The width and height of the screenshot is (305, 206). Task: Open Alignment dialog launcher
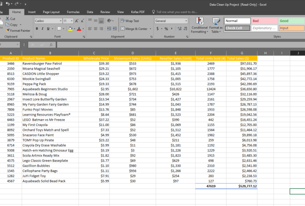151,37
